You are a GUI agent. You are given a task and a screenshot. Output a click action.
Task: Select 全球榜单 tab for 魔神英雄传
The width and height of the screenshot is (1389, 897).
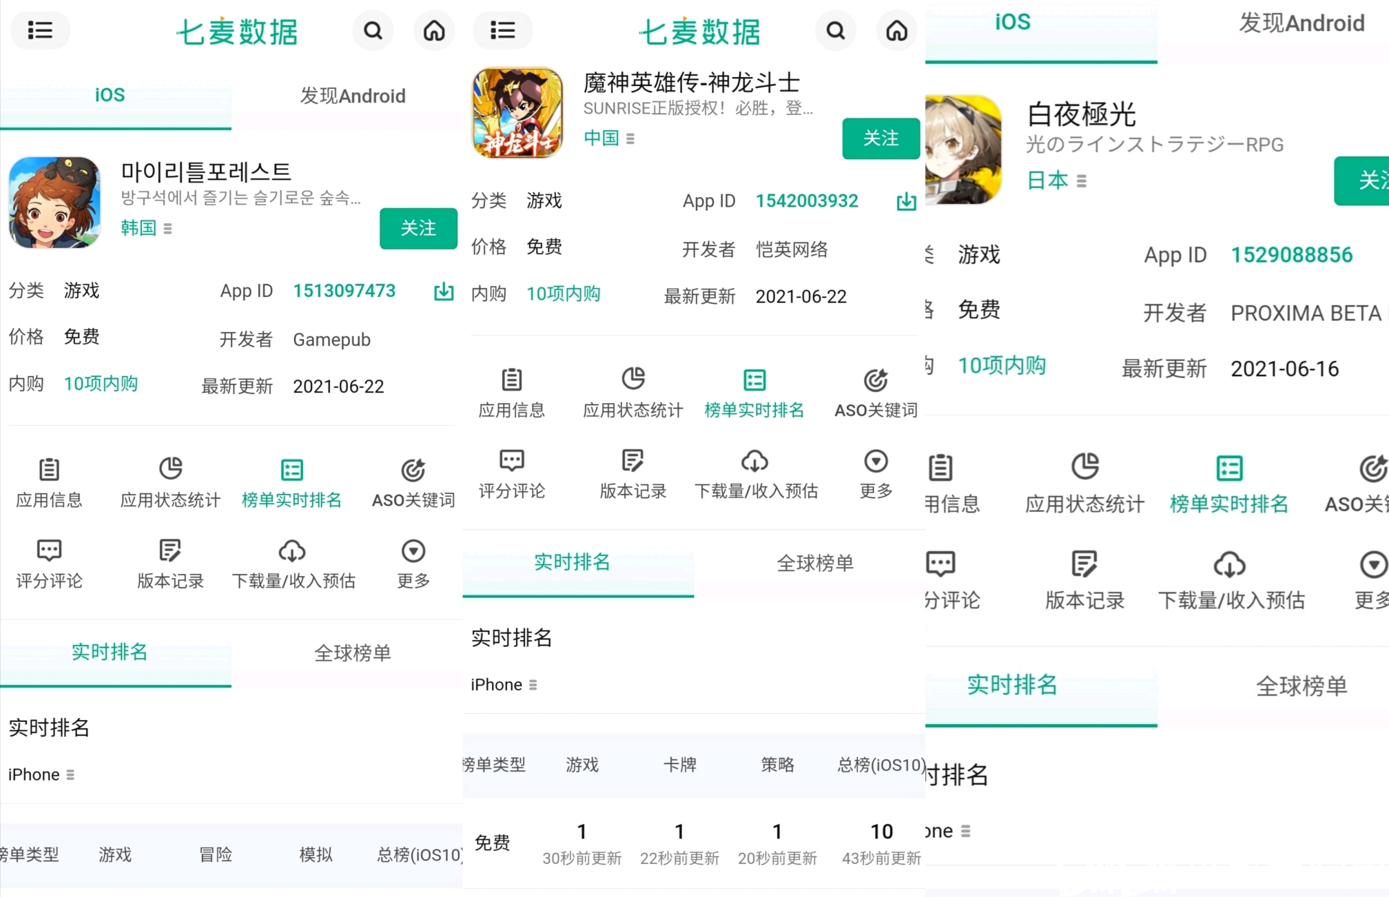pos(815,563)
